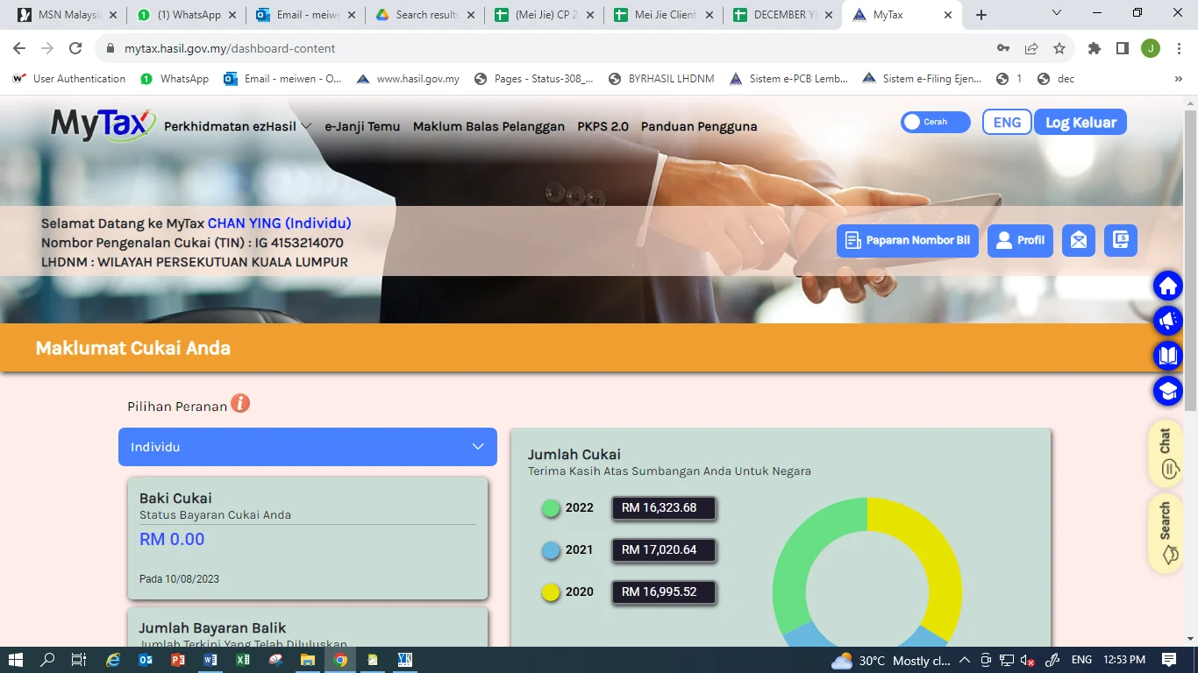The width and height of the screenshot is (1198, 673).
Task: Toggle the Cerah light theme switch
Action: 935,122
